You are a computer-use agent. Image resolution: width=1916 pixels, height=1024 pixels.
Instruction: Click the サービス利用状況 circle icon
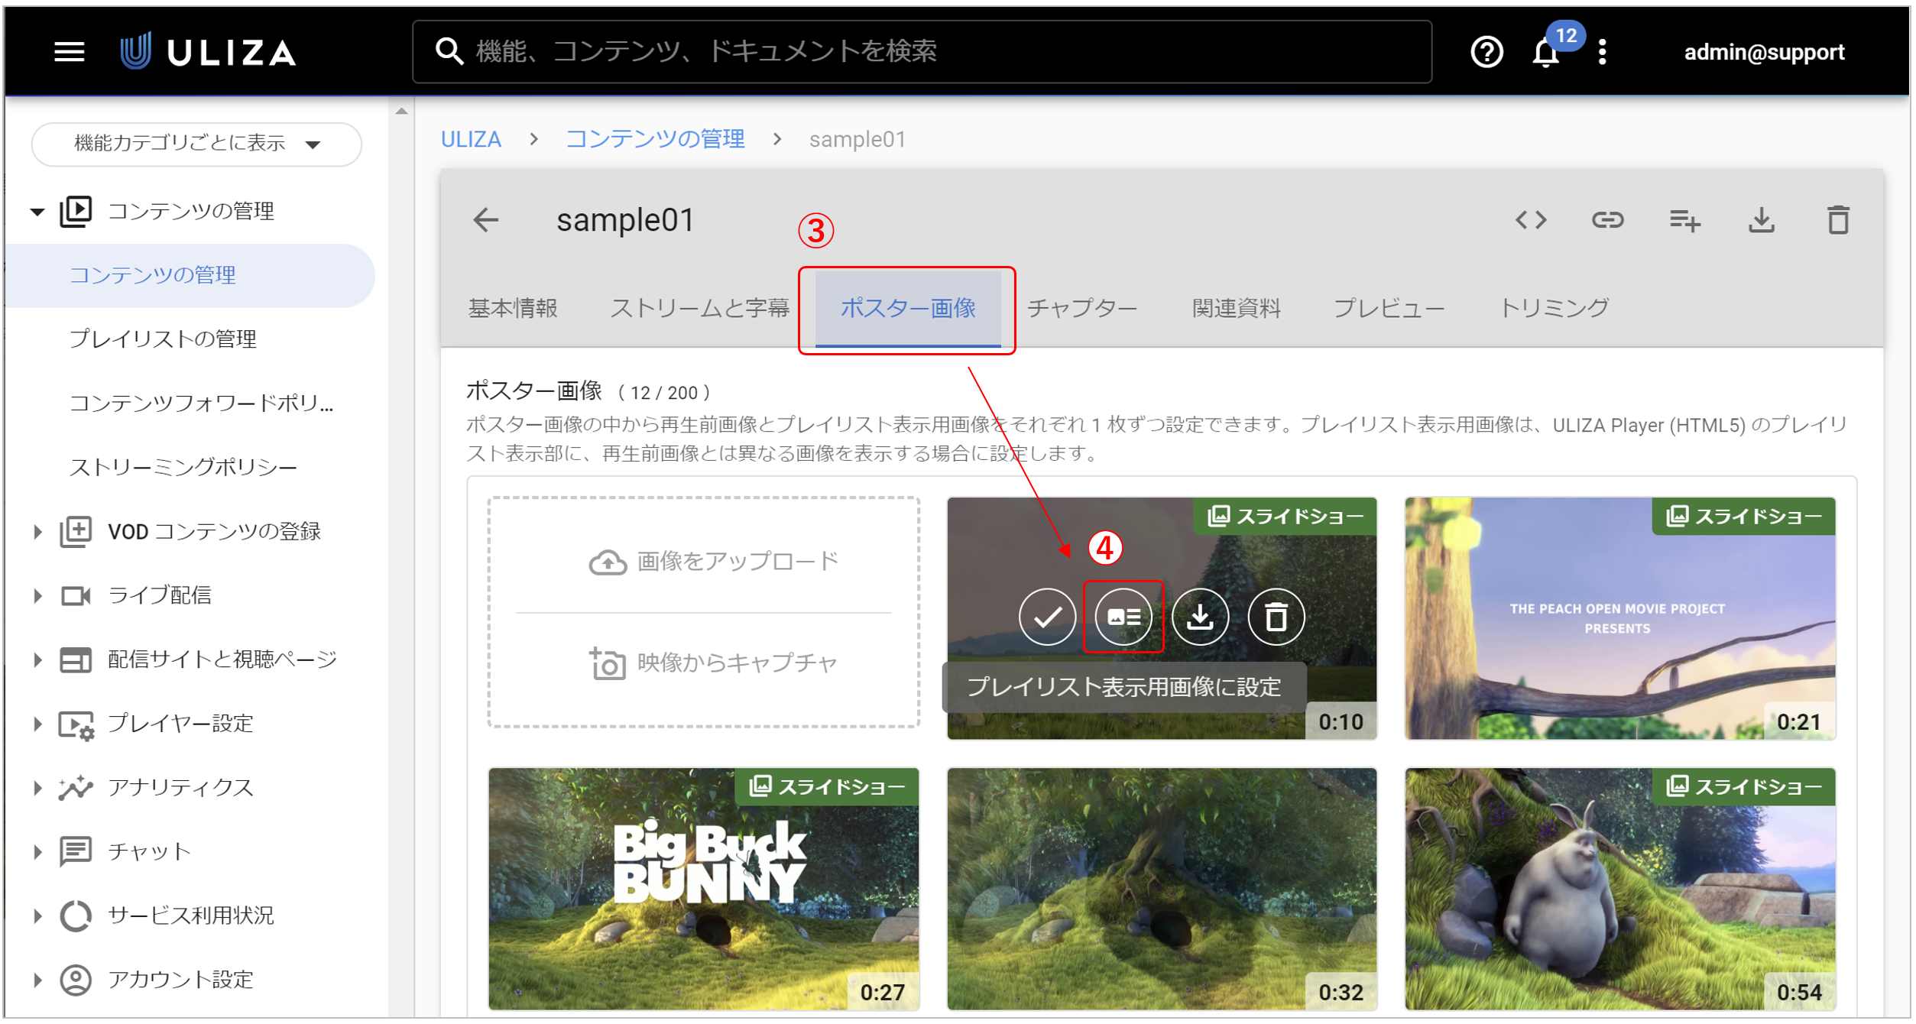click(x=76, y=915)
